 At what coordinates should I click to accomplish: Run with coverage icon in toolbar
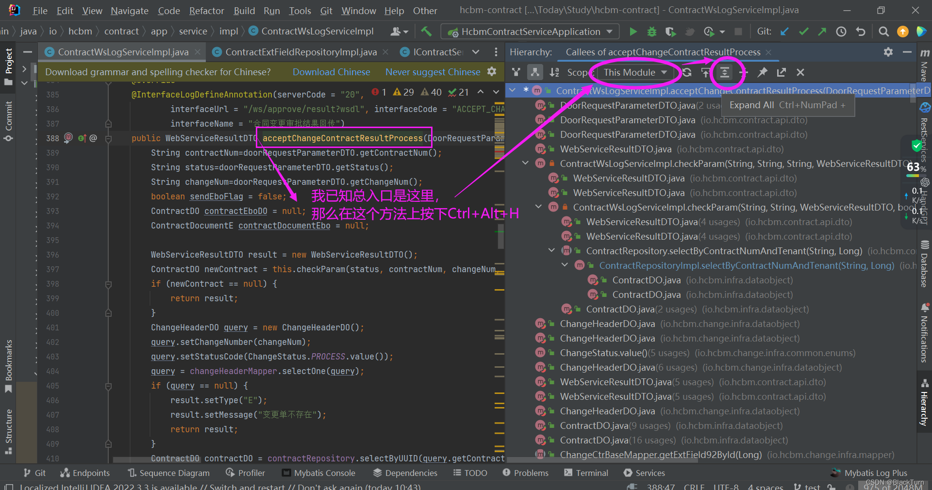[670, 32]
